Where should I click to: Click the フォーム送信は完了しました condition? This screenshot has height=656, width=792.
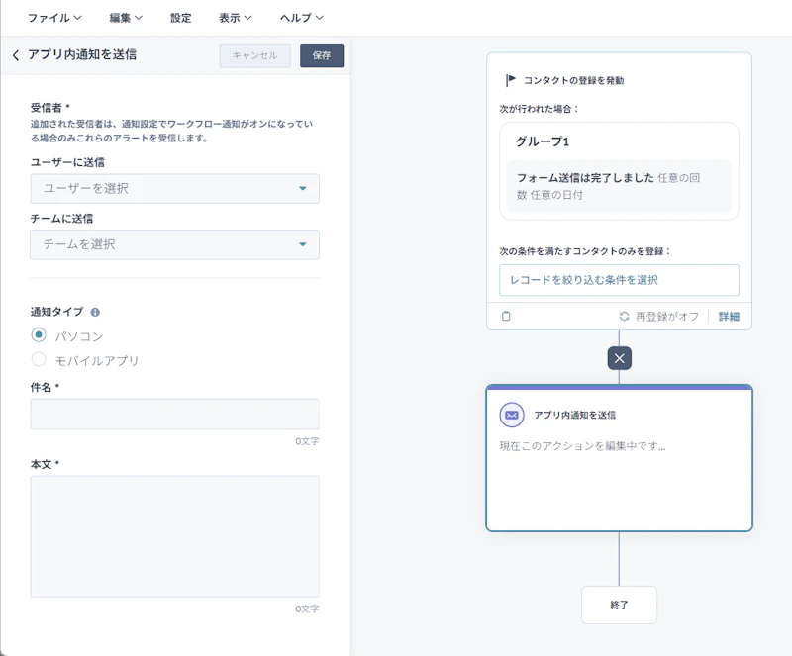(620, 186)
